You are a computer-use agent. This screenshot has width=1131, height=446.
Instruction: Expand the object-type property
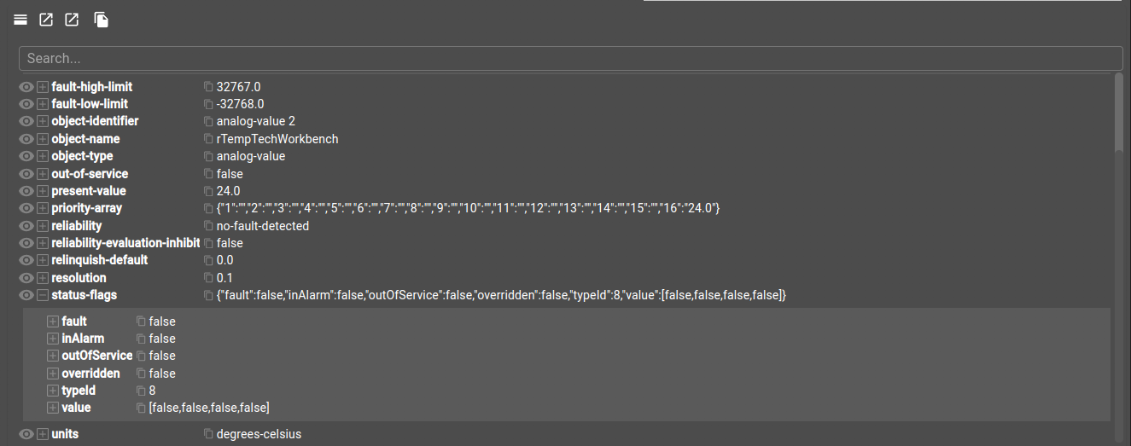point(43,156)
